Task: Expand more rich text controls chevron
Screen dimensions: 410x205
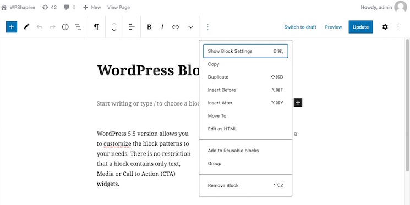Action: [190, 27]
